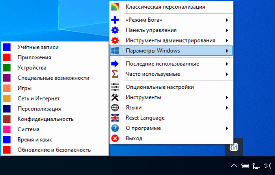
Task: Click the red gear Инструменты администрирования icon
Action: click(x=115, y=41)
